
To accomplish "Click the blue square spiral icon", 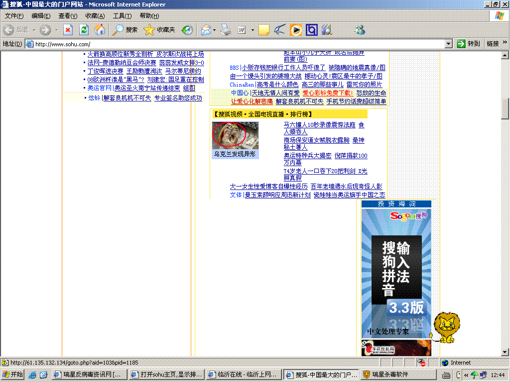I will point(312,30).
